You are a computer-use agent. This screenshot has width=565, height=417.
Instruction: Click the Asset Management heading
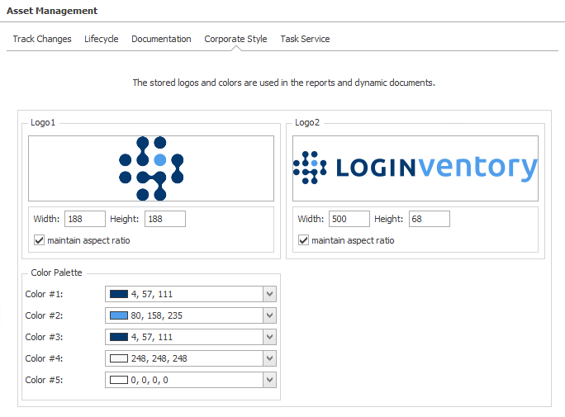click(52, 11)
